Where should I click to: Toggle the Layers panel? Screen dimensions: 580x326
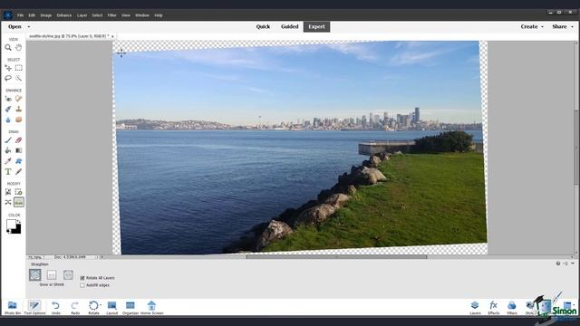pos(475,308)
